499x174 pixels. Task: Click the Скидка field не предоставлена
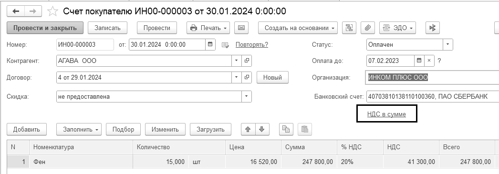click(x=149, y=96)
